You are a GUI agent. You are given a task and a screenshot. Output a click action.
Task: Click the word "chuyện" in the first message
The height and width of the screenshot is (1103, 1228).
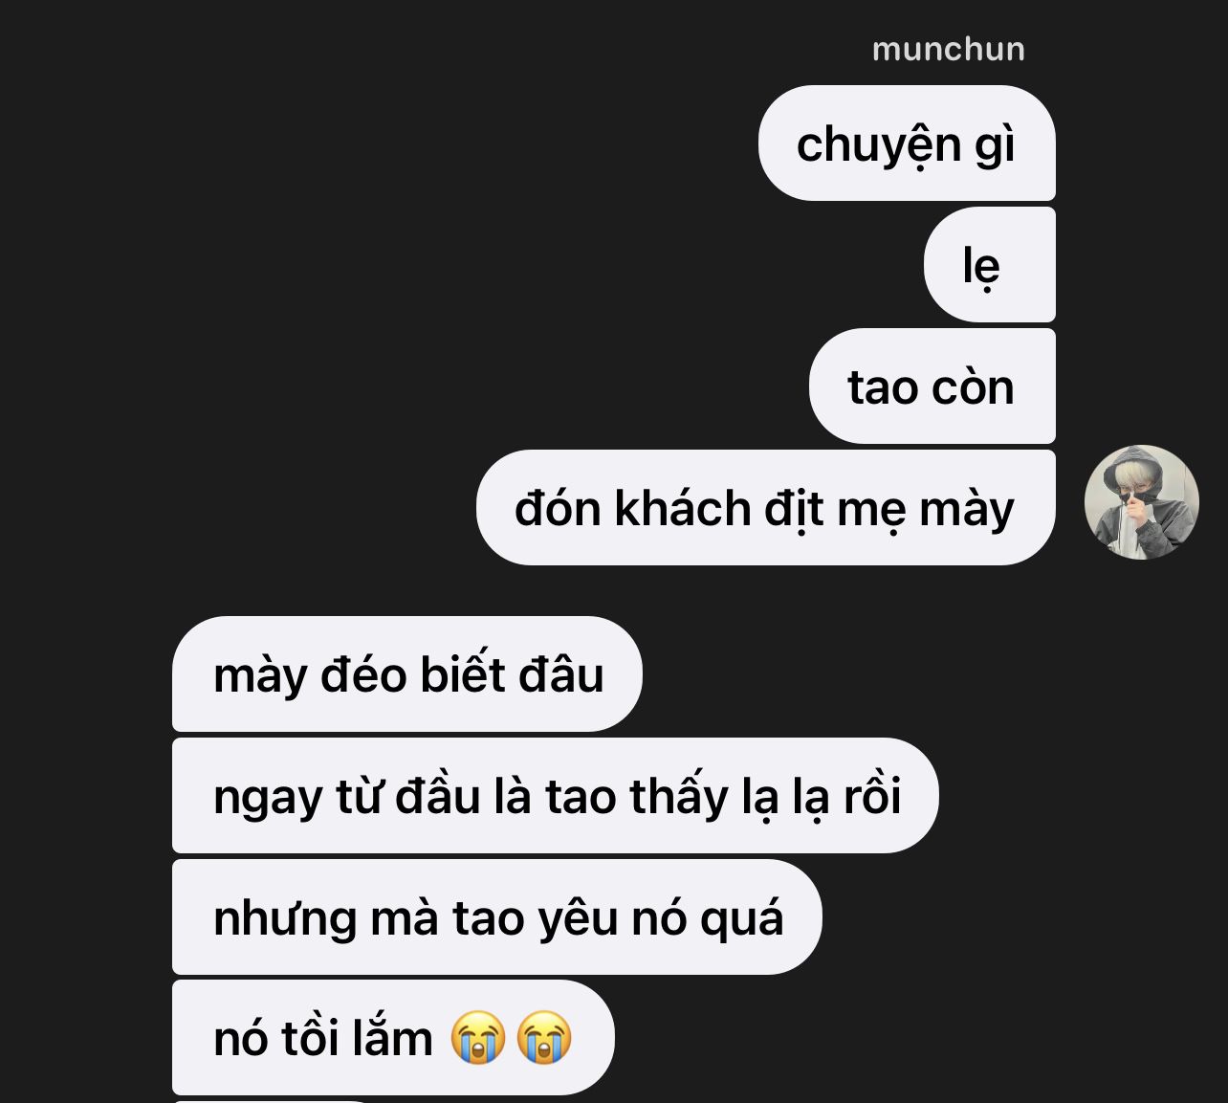coord(879,146)
